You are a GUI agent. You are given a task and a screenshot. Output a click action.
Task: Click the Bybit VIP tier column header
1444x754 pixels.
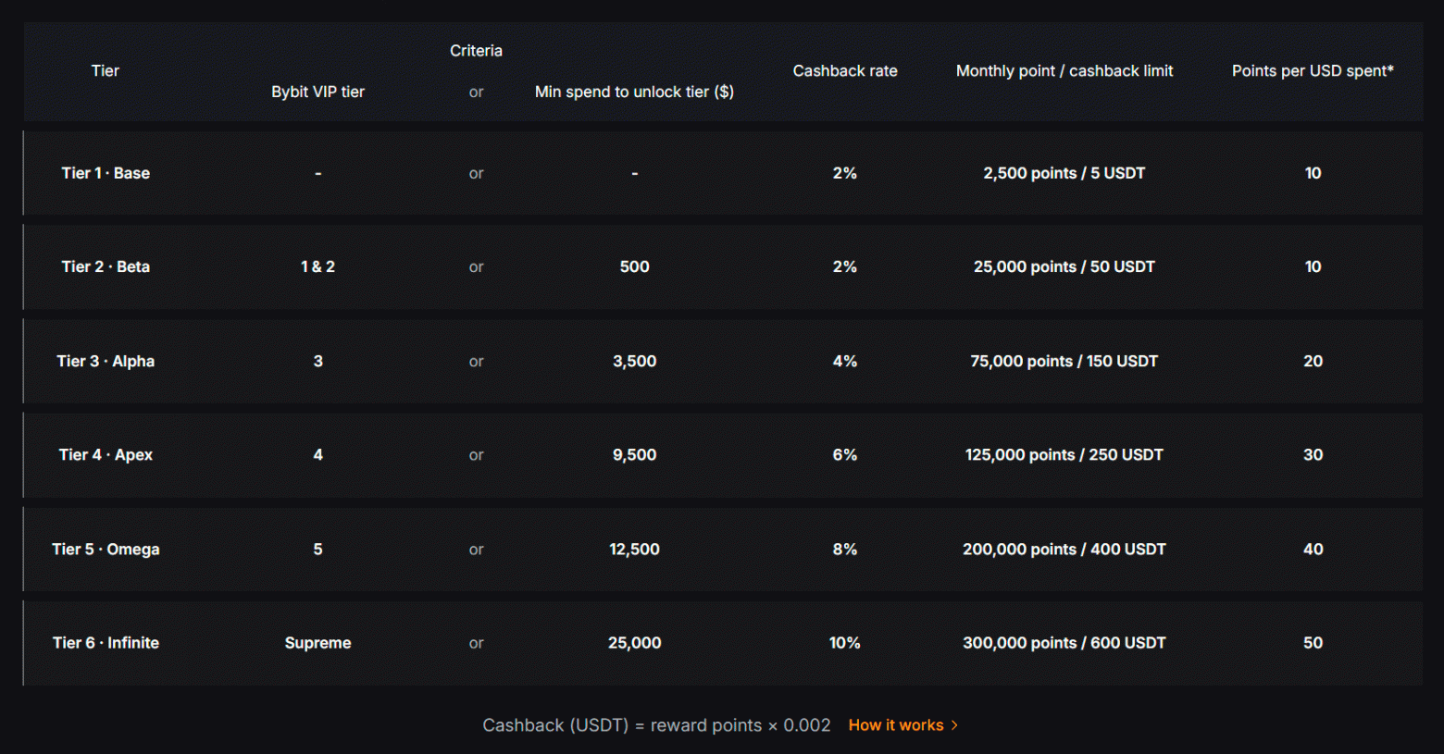pos(317,92)
